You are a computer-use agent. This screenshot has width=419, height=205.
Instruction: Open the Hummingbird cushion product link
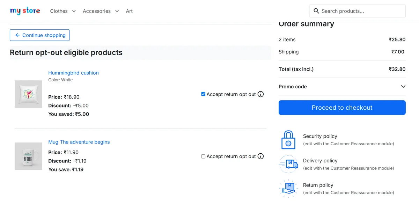tap(73, 73)
